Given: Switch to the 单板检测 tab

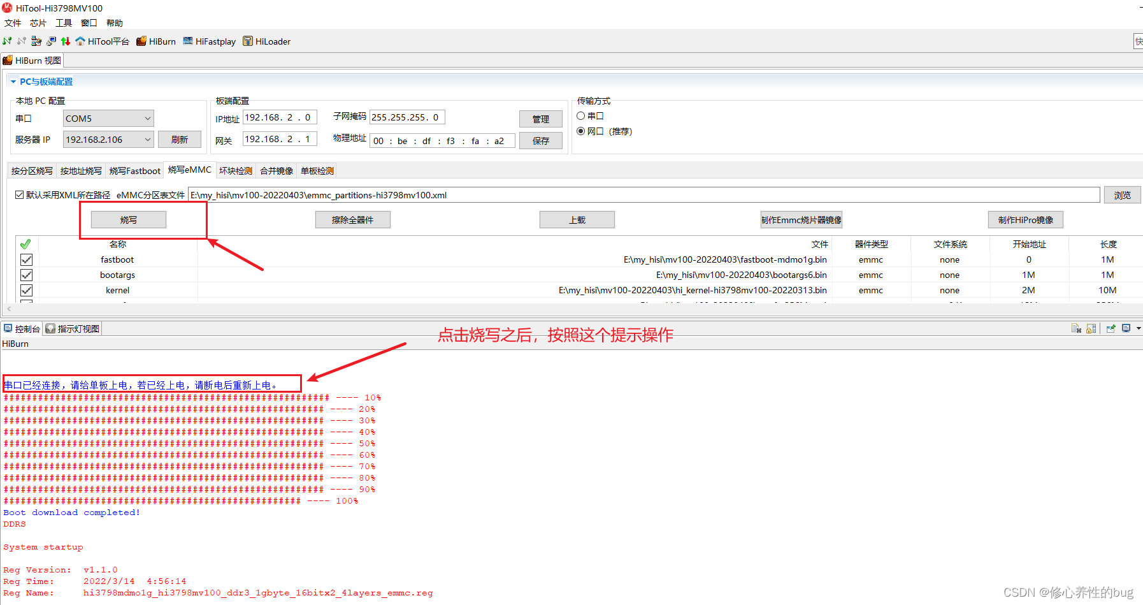Looking at the screenshot, I should click(x=317, y=171).
